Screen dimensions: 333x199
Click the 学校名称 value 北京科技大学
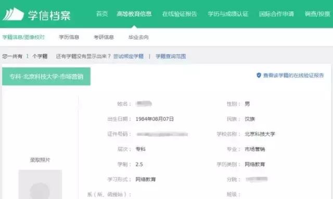pos(260,134)
